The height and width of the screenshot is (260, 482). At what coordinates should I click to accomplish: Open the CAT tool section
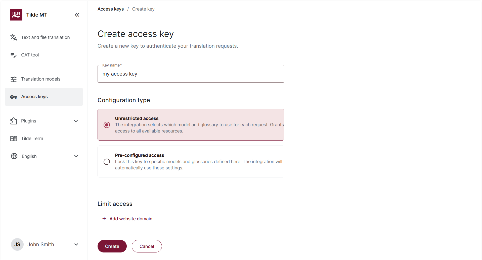[30, 55]
